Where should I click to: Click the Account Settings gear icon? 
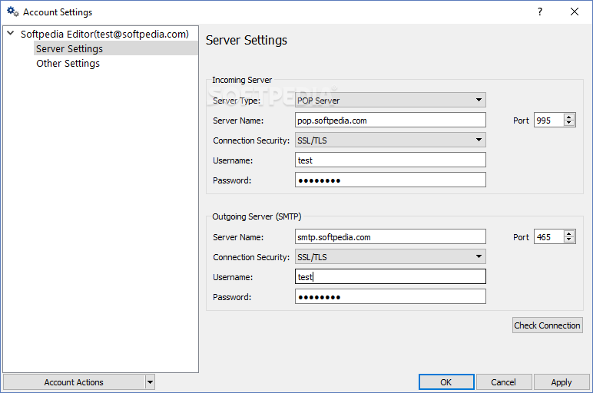pyautogui.click(x=12, y=12)
